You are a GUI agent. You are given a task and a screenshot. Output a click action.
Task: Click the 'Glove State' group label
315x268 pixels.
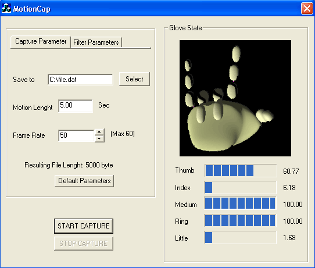(x=185, y=28)
